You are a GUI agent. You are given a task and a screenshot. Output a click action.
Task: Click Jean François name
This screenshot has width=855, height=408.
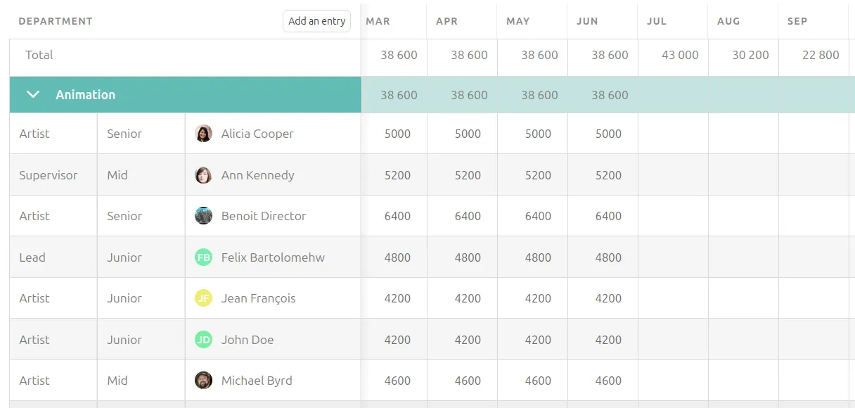(x=258, y=298)
